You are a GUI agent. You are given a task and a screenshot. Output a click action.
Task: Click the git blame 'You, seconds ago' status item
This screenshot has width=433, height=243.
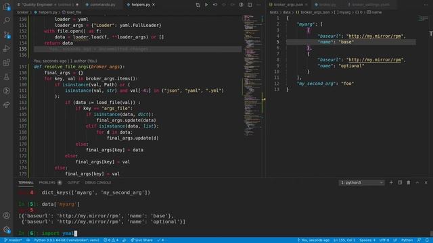pyautogui.click(x=313, y=240)
